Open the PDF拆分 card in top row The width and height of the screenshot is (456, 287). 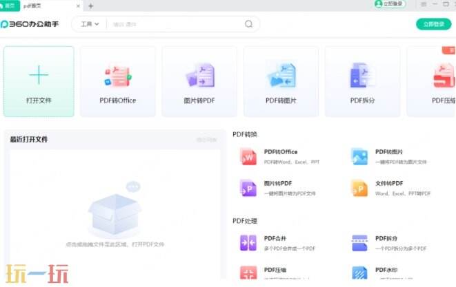[x=362, y=81]
